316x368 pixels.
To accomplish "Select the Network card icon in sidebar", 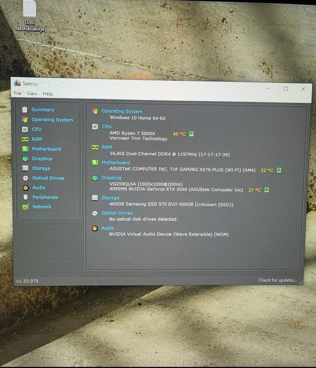I will tap(26, 207).
